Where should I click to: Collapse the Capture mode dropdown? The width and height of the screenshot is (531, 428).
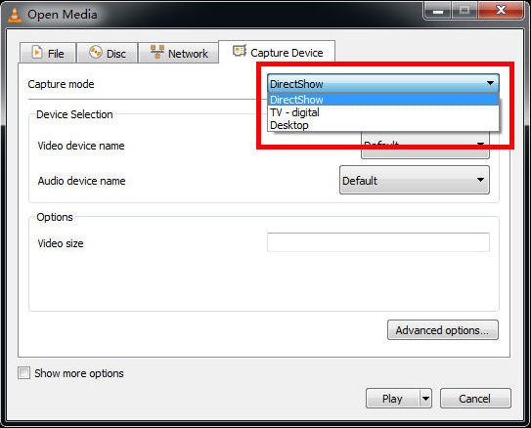tap(383, 83)
